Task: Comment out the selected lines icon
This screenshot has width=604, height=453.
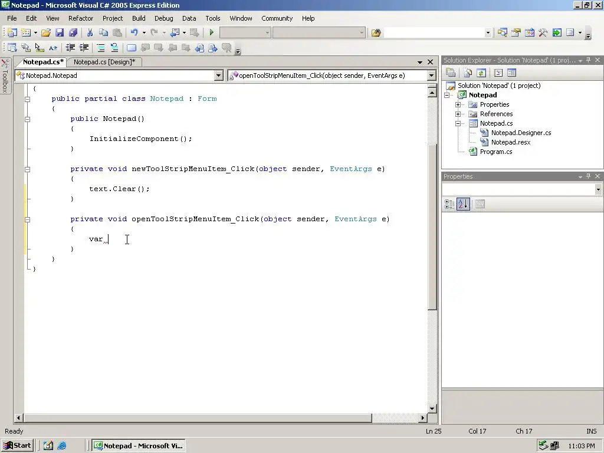Action: 101,48
